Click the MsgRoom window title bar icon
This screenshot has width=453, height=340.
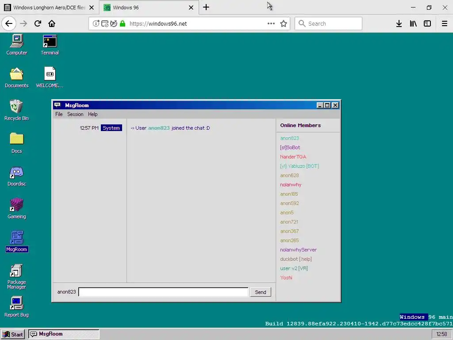[58, 105]
